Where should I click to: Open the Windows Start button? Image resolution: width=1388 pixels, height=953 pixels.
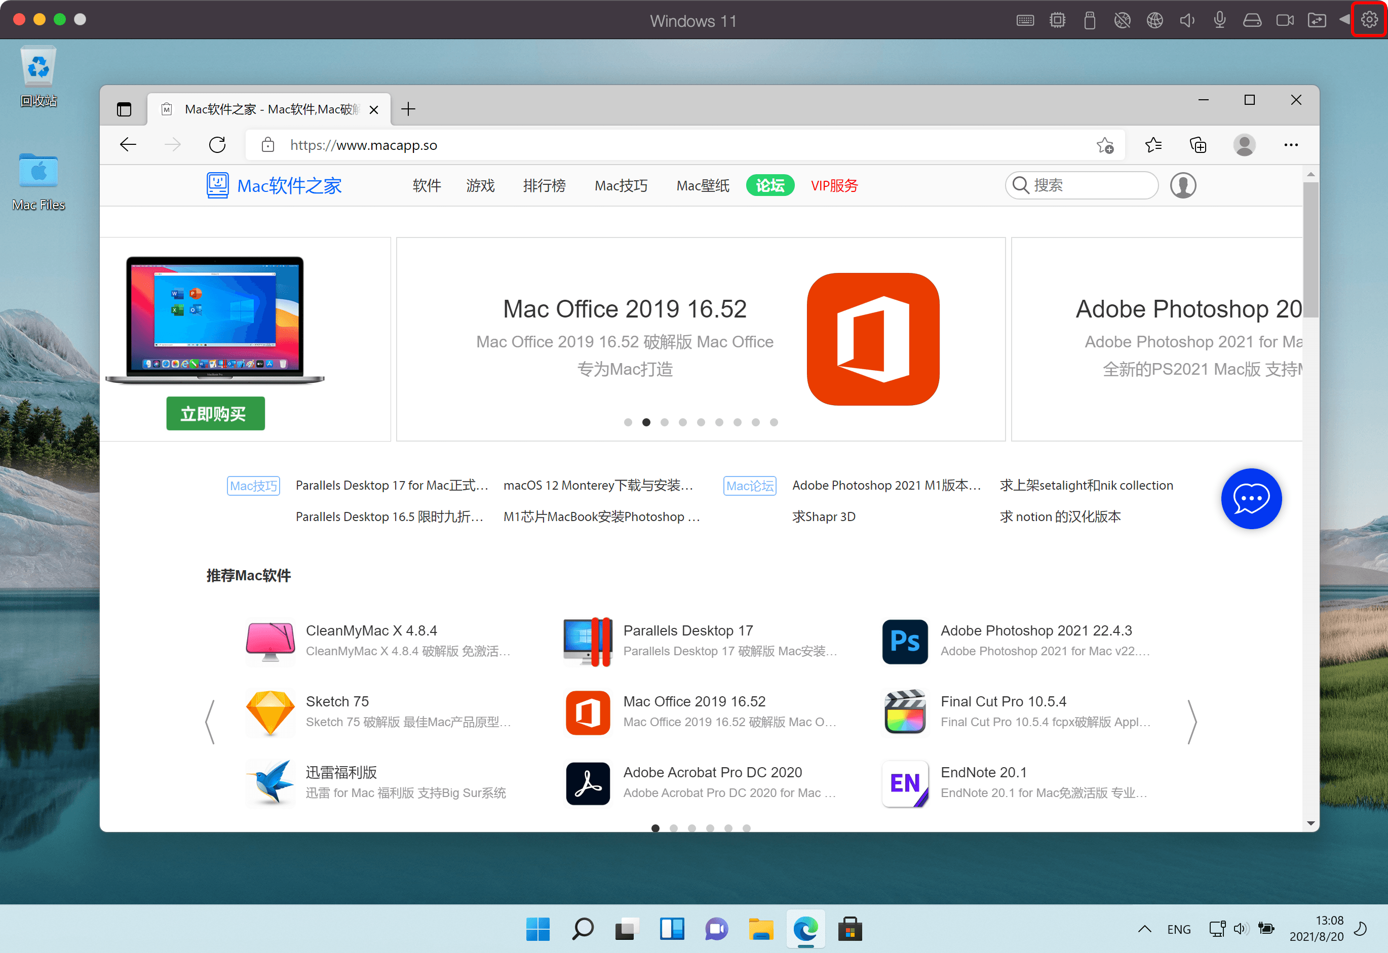pyautogui.click(x=537, y=929)
